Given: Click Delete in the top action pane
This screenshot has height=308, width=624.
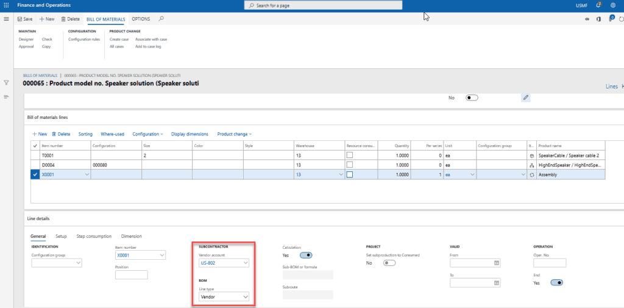Looking at the screenshot, I should tap(71, 19).
